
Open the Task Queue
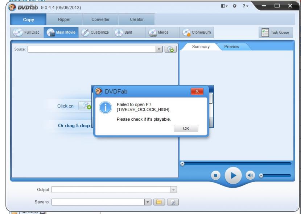coord(276,33)
